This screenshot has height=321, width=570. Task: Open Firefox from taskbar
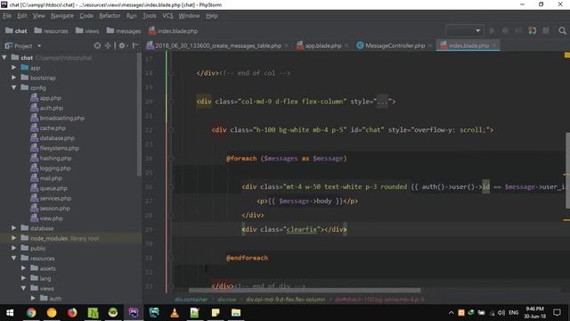coord(72,313)
